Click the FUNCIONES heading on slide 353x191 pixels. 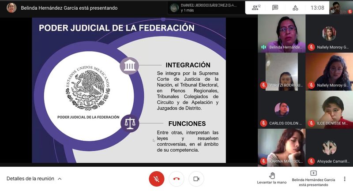click(187, 124)
